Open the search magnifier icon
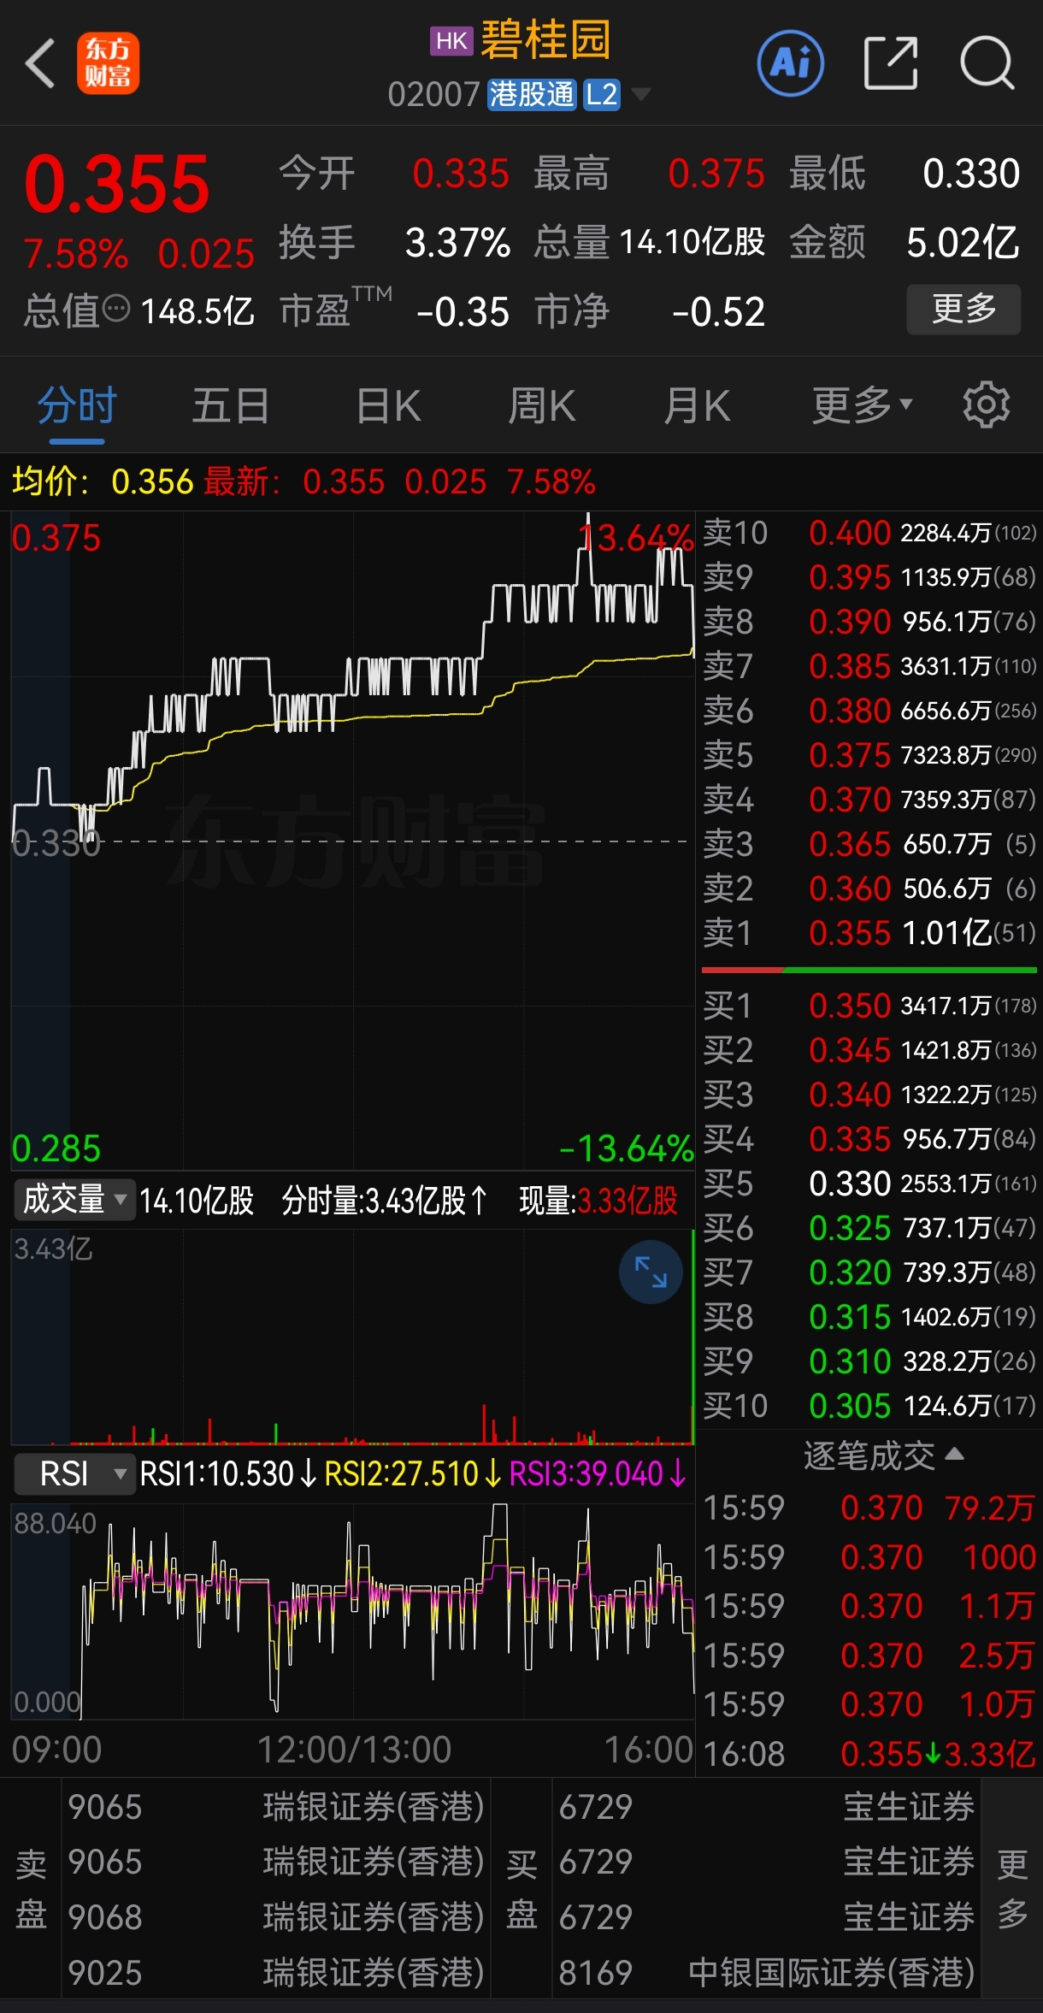Screen dimensions: 1043x2013 [987, 63]
